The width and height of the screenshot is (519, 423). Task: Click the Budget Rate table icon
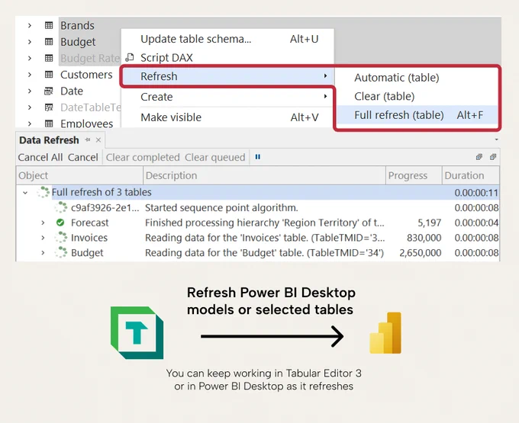[49, 58]
